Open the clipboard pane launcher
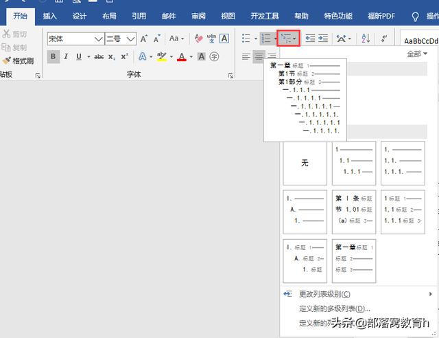This screenshot has width=439, height=338. click(38, 76)
